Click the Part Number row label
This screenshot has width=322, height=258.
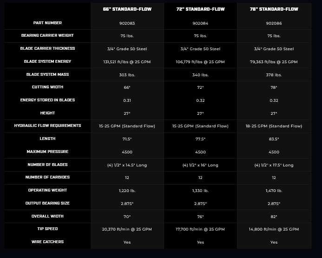point(47,23)
